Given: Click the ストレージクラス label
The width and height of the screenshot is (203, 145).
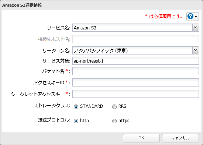Looking at the screenshot, I should (x=52, y=106).
